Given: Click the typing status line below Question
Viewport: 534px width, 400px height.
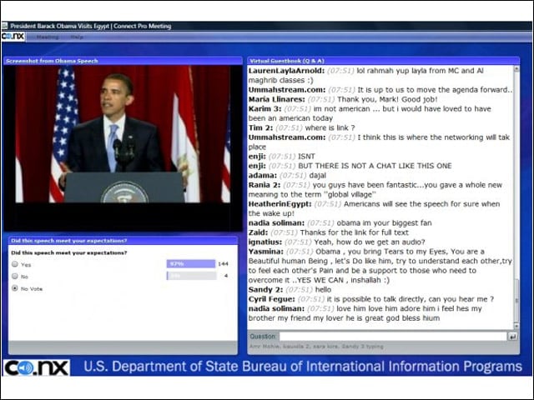Looking at the screenshot, I should coord(316,347).
